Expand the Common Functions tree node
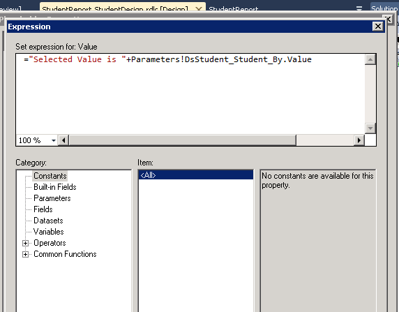The width and height of the screenshot is (399, 312). (25, 255)
